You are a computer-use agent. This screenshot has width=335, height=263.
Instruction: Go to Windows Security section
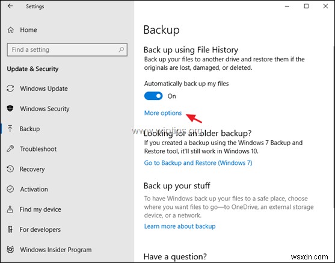tap(45, 108)
